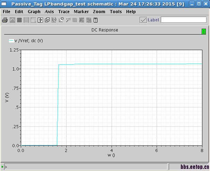Expand the Axis menu
This screenshot has width=210, height=171.
click(x=49, y=12)
